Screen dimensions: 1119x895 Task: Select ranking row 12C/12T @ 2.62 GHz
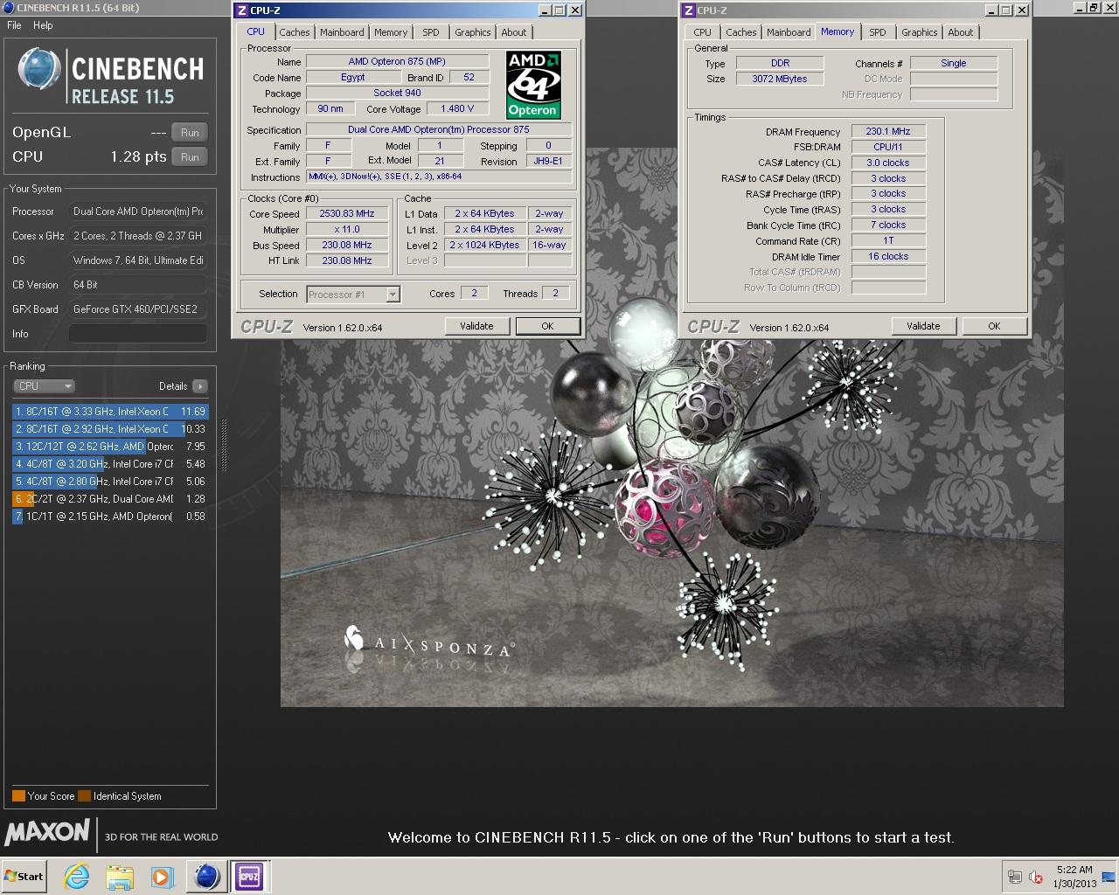tap(110, 447)
